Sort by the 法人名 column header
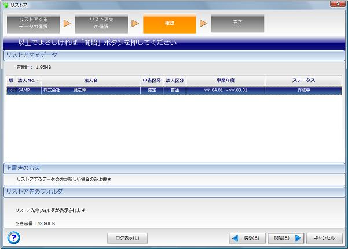This screenshot has width=348, height=249. tap(90, 80)
